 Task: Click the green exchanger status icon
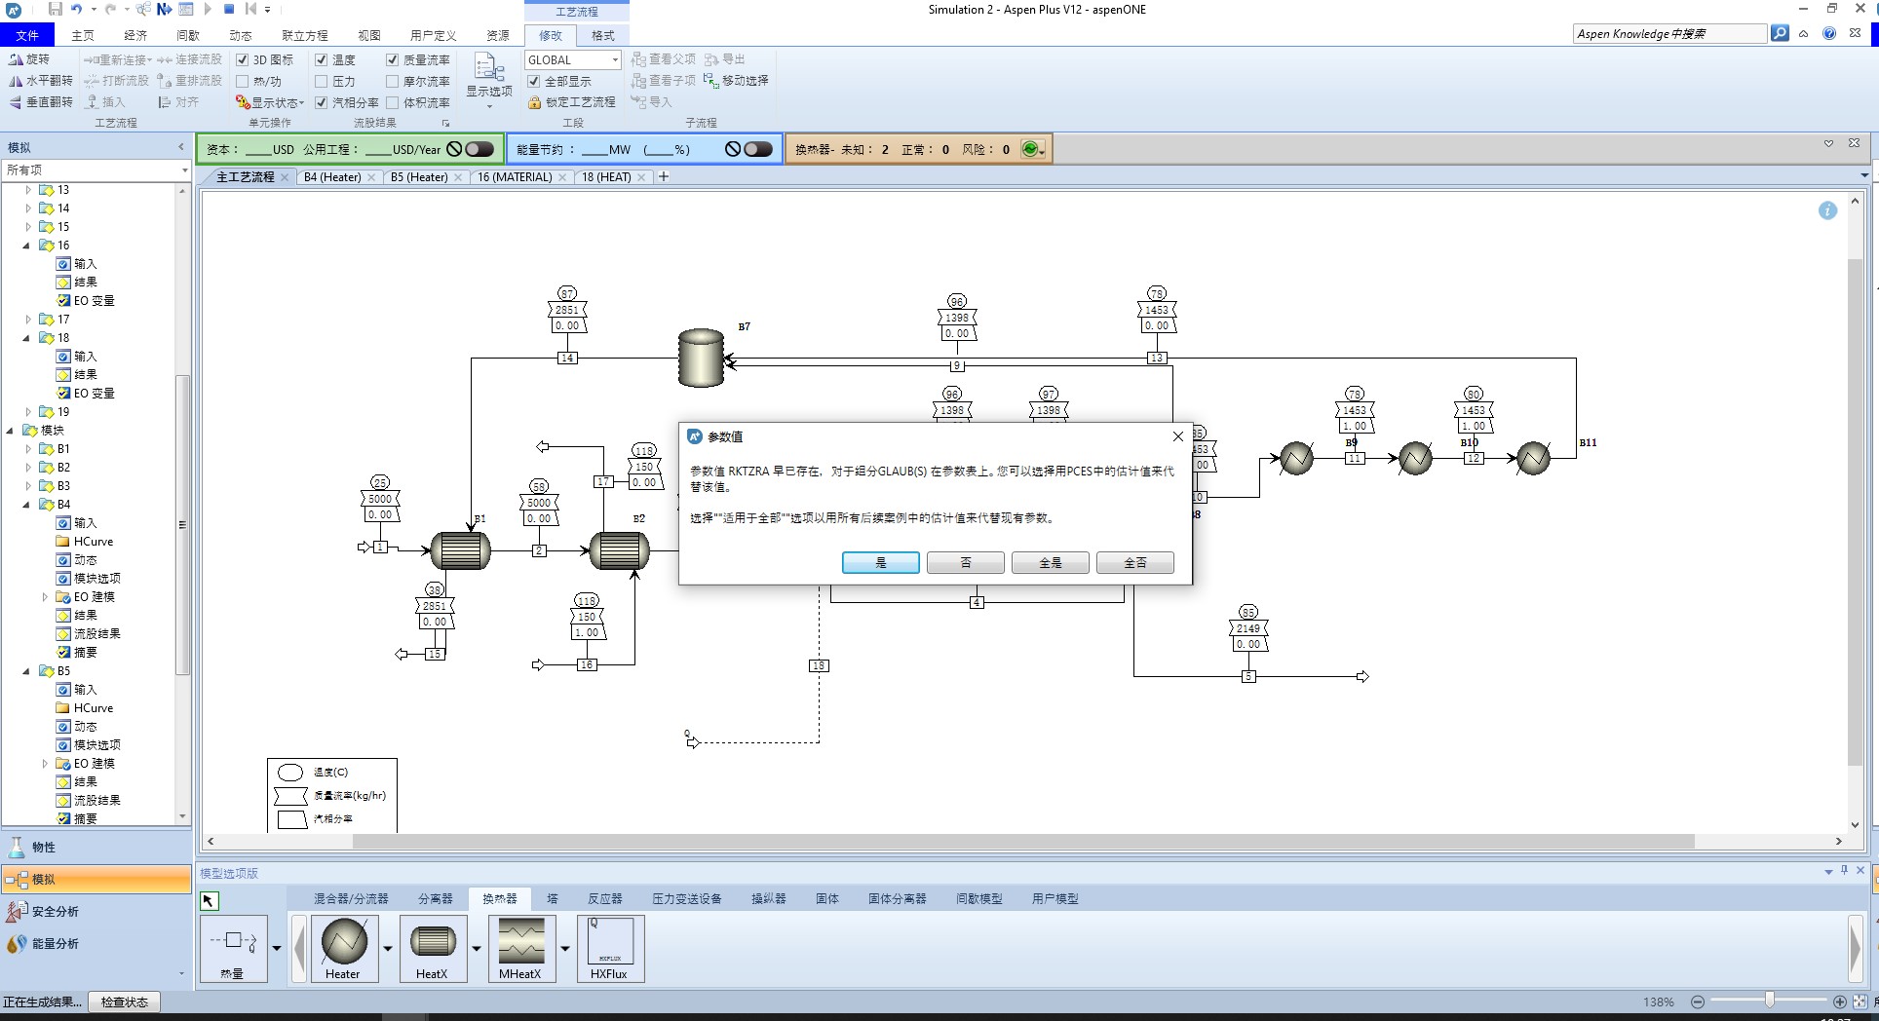pos(1029,149)
